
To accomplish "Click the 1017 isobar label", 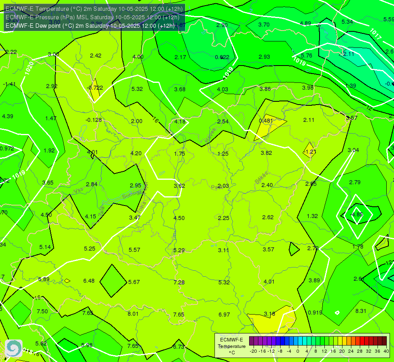I will (x=375, y=34).
